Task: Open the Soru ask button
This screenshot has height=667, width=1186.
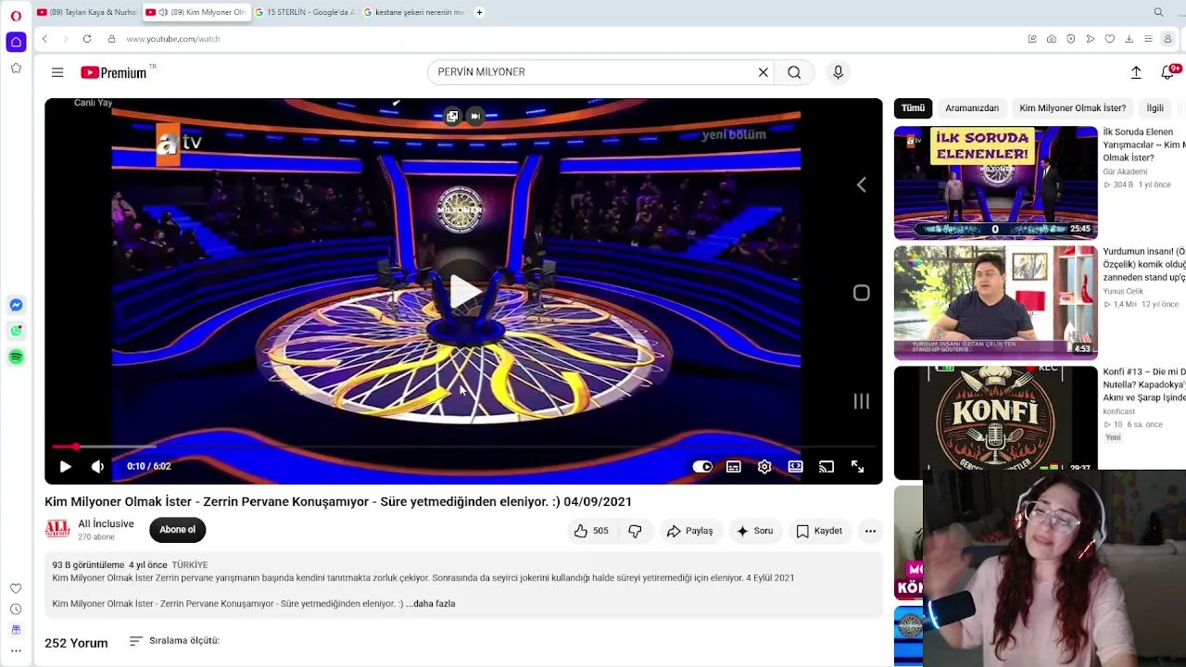Action: tap(754, 531)
